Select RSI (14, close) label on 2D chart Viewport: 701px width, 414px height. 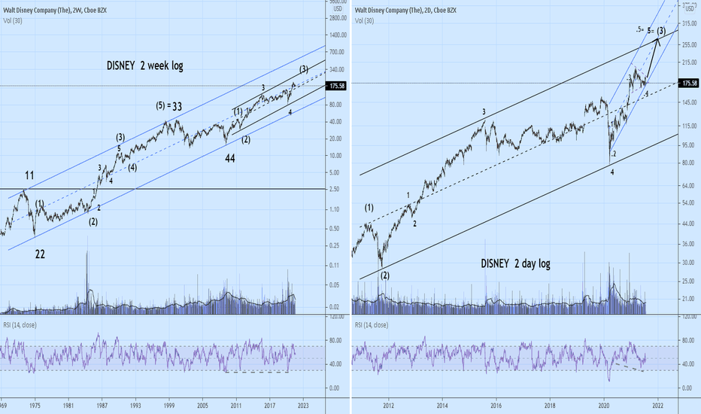[x=372, y=325]
